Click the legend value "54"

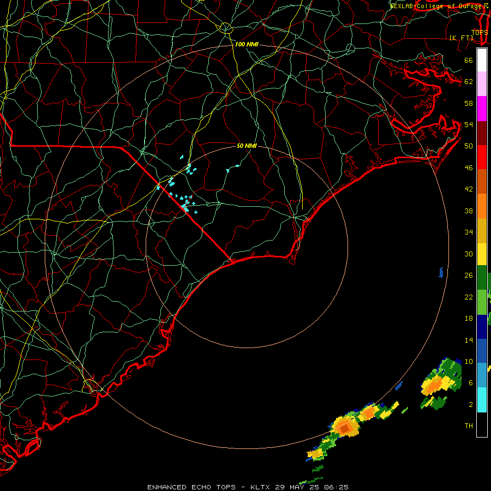(469, 124)
